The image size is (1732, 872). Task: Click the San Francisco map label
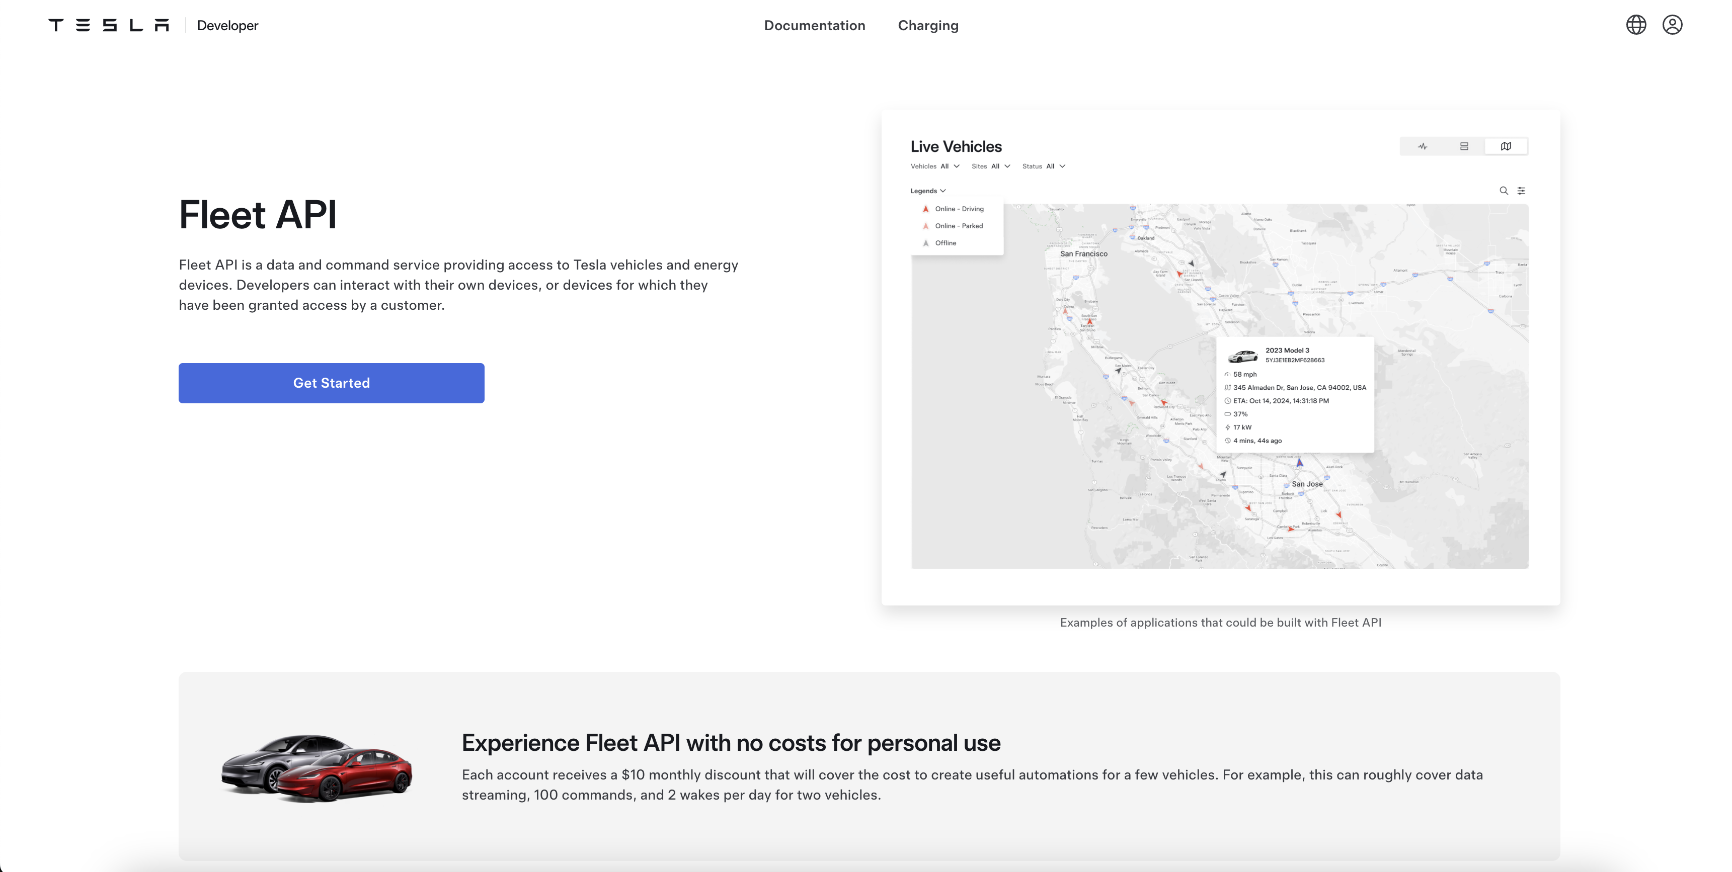pyautogui.click(x=1084, y=254)
